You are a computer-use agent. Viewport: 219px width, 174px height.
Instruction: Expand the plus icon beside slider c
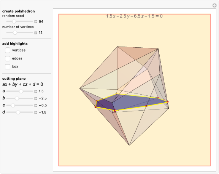pos(36,105)
